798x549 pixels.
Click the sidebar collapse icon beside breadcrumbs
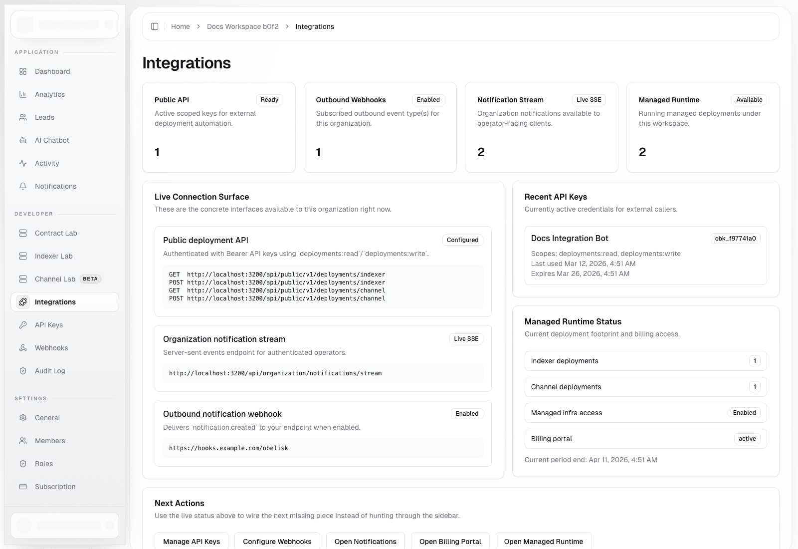click(155, 26)
